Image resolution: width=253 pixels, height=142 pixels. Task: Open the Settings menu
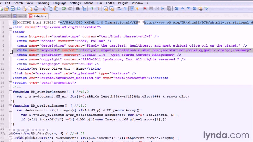pyautogui.click(x=75, y=3)
